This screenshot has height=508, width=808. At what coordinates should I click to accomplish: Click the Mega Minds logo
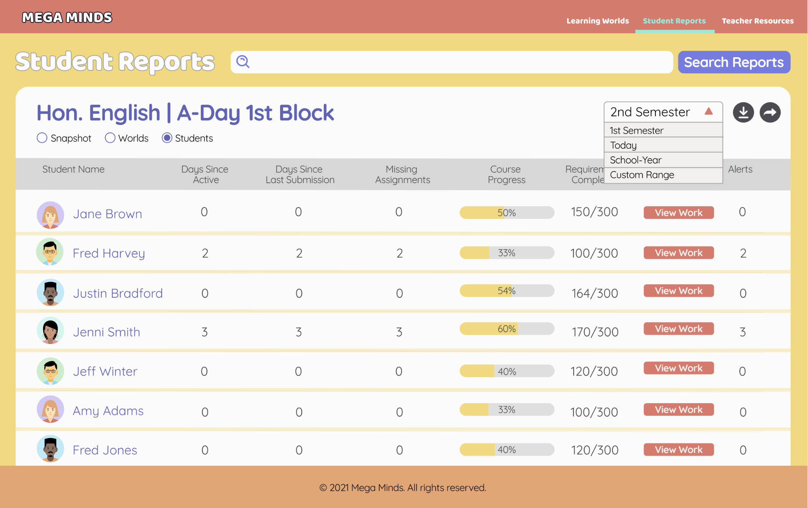(67, 18)
